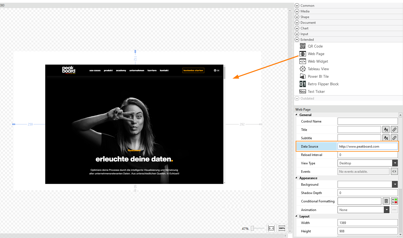Screen dimensions: 403x238
Task: Open data binding link for Subtitle
Action: coord(394,138)
